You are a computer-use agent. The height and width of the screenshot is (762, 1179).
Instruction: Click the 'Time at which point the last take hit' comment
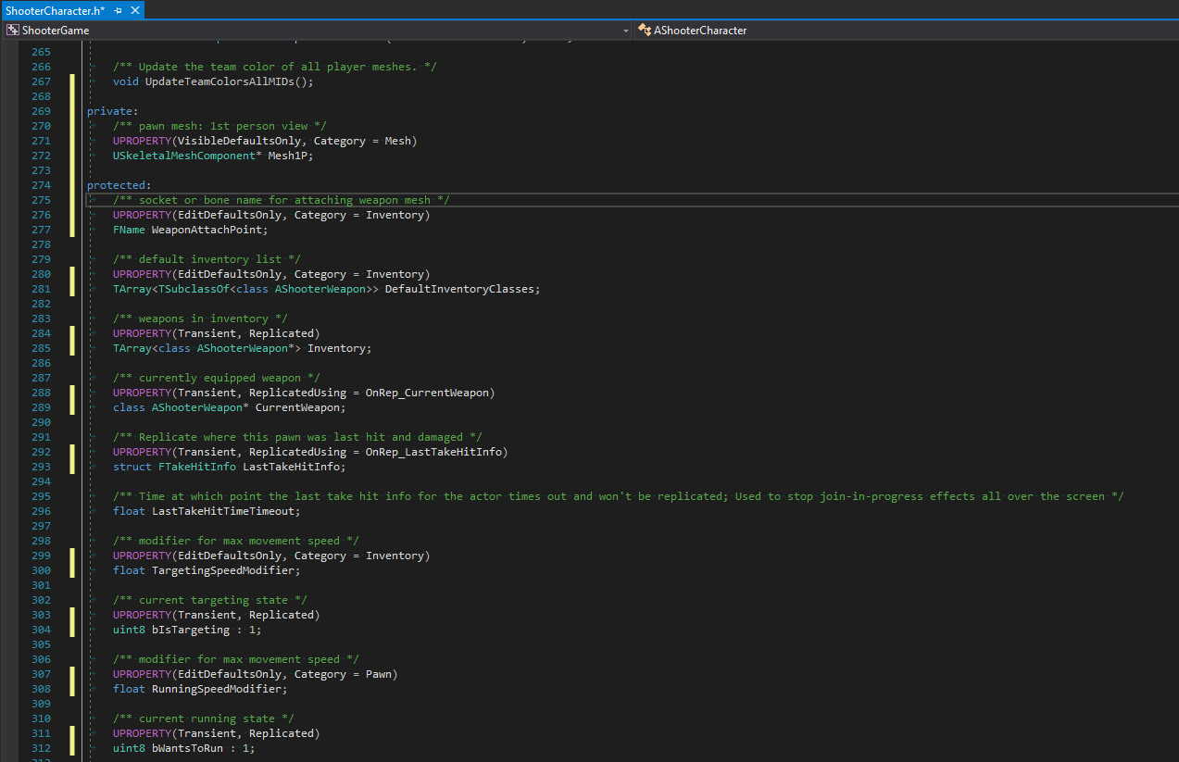tap(618, 496)
